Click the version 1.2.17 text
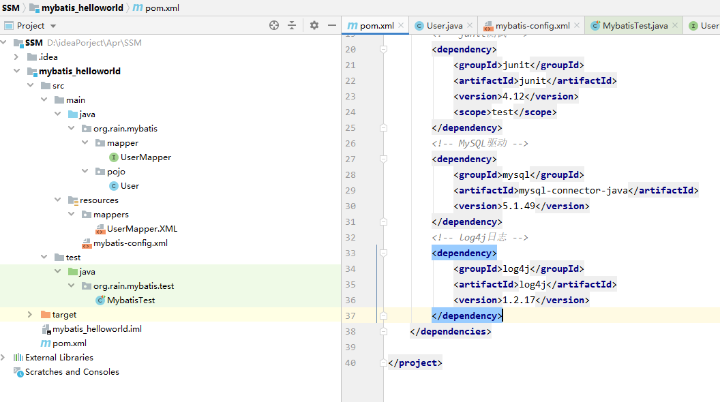This screenshot has height=402, width=720. 519,300
